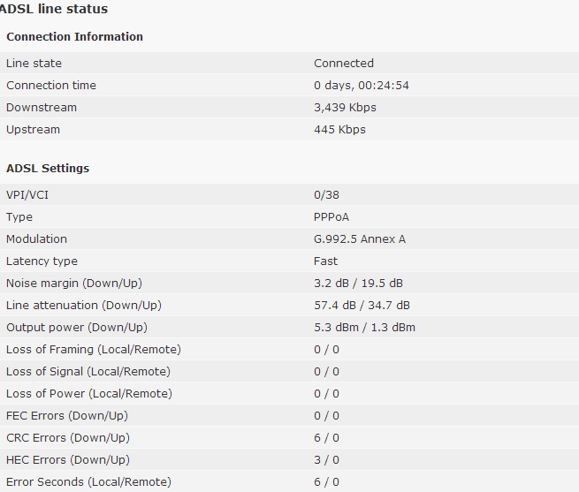Click the Modulation G.992.5 Annex A value

360,238
